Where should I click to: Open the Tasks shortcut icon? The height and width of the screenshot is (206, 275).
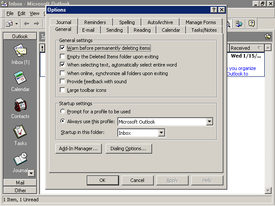click(20, 132)
